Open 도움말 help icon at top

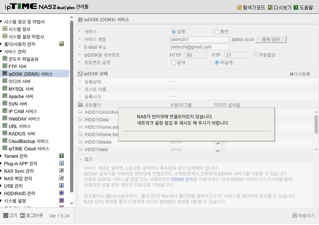296,7
